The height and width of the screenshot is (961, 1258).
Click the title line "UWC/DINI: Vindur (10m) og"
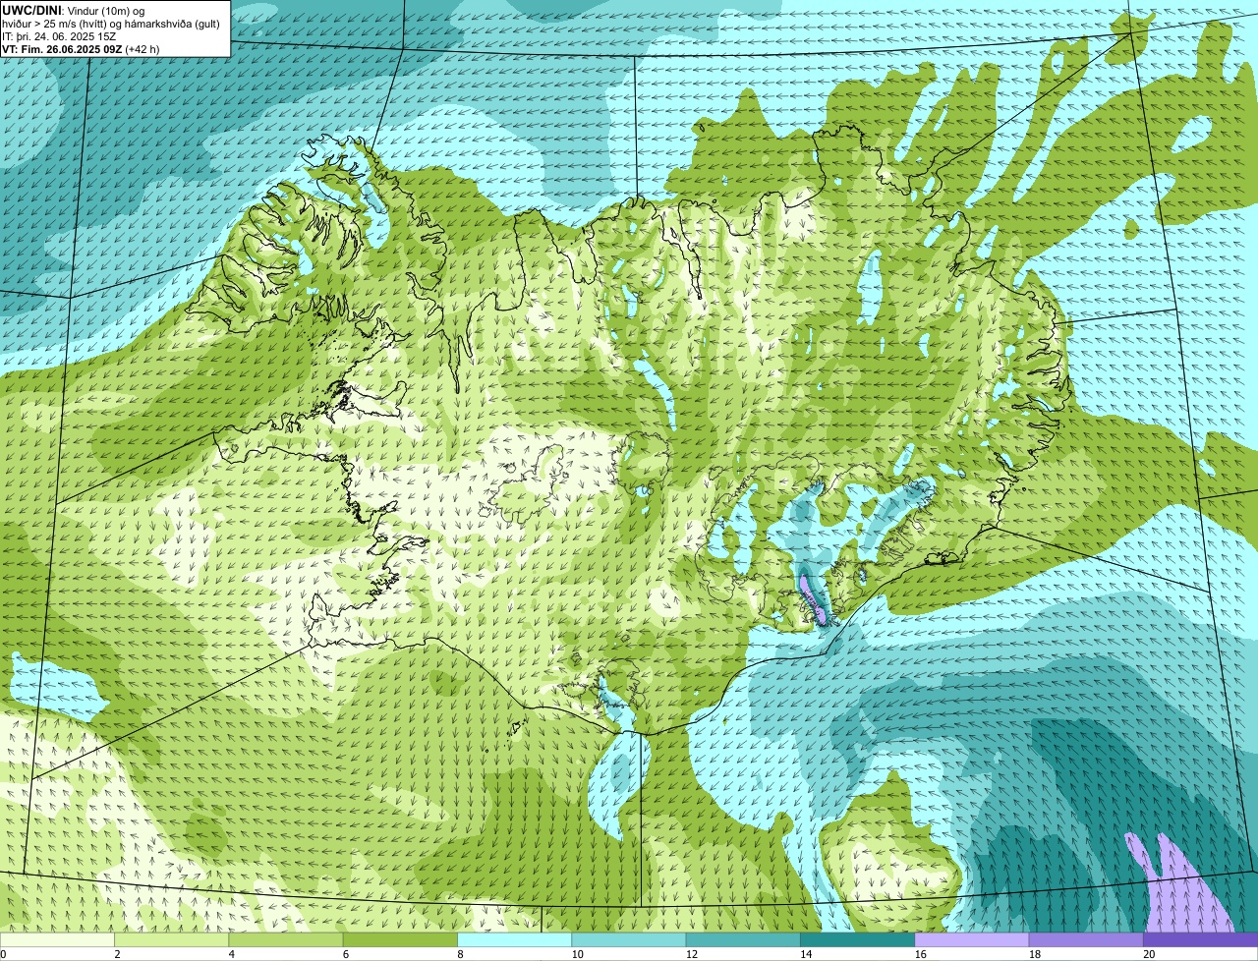[74, 10]
